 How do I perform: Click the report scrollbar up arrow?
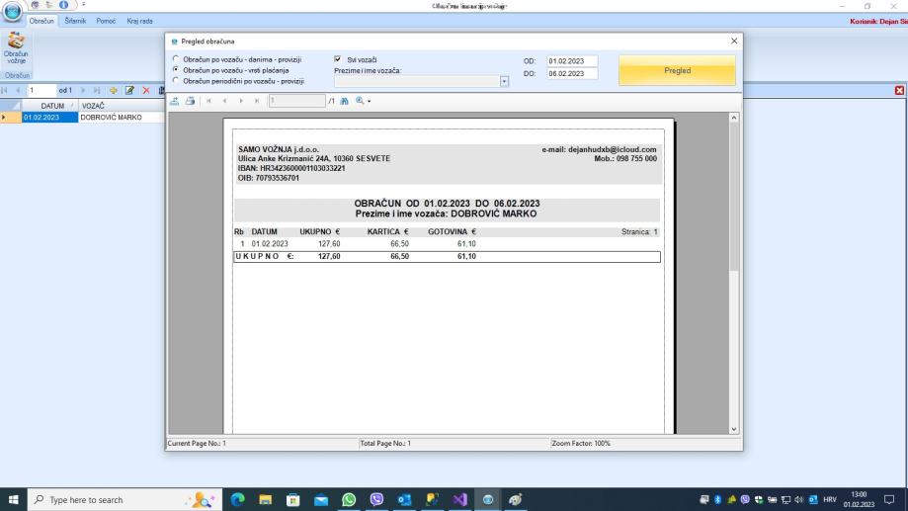pos(734,118)
